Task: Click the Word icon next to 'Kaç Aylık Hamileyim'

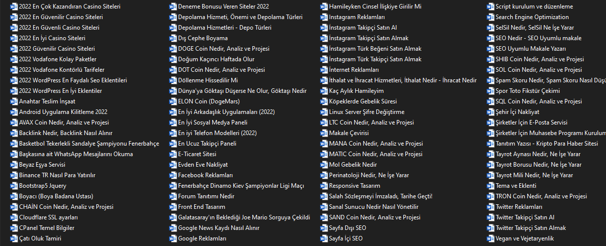Action: (x=324, y=91)
